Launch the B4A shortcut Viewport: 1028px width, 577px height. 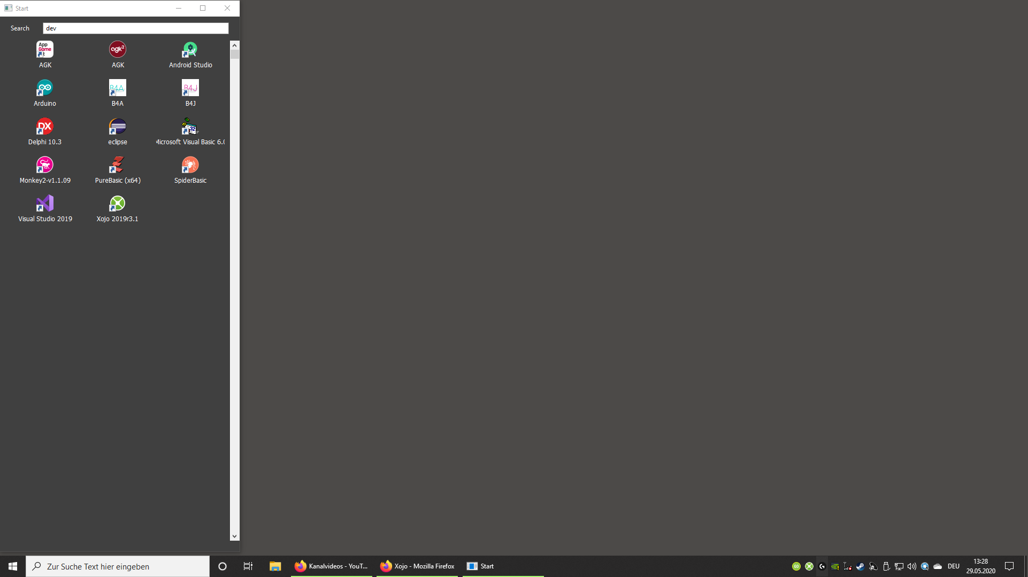[118, 93]
